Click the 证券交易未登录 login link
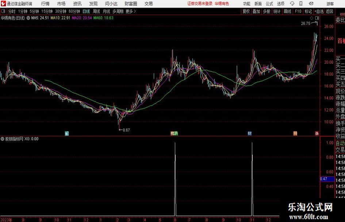 (x=200, y=4)
